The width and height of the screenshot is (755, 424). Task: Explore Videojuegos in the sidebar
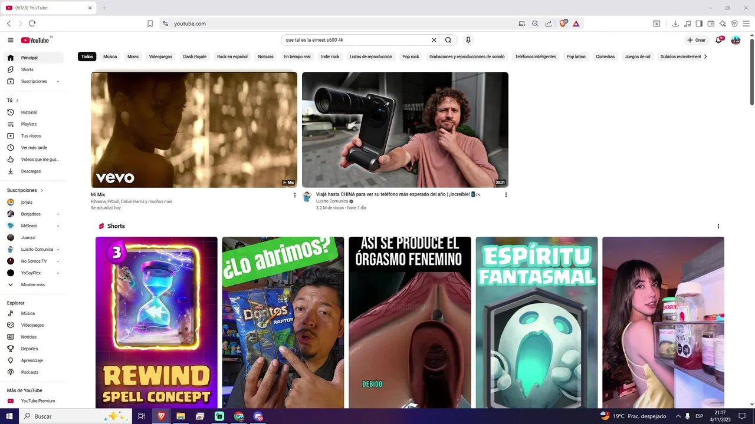pos(34,325)
